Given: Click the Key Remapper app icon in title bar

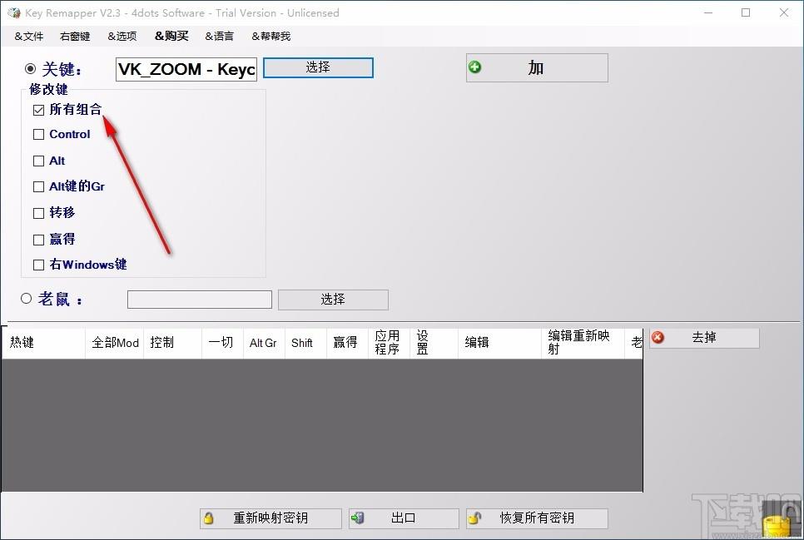Looking at the screenshot, I should [13, 12].
